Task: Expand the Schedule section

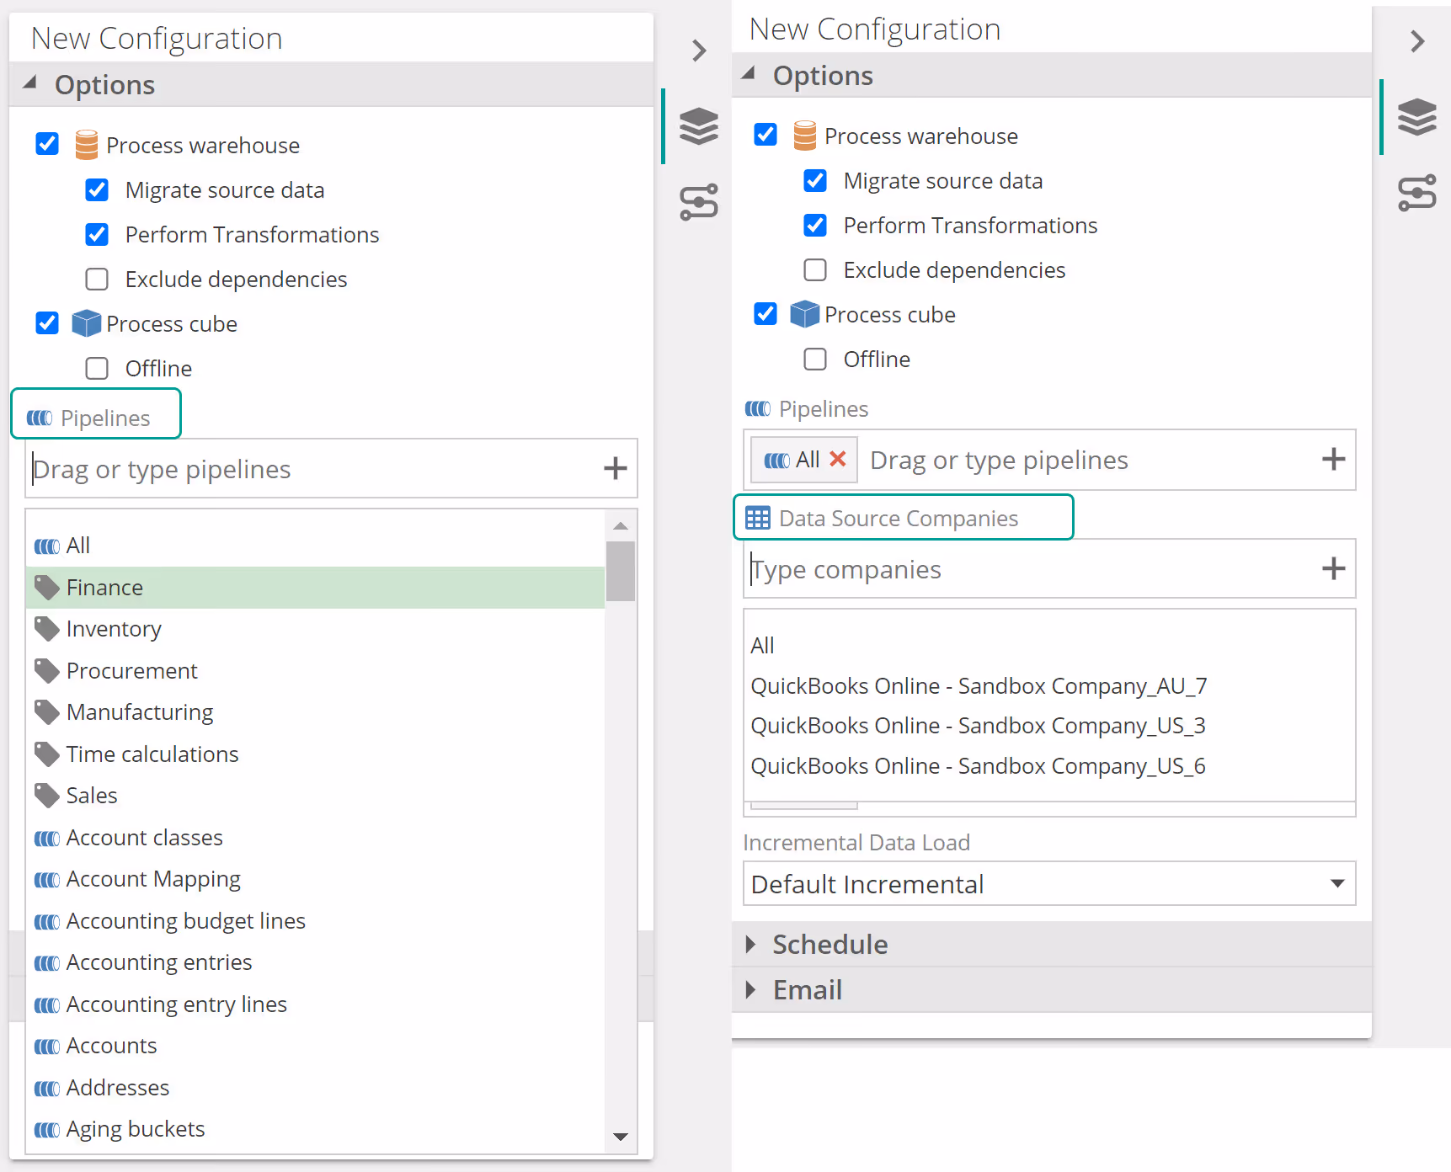Action: pos(830,944)
